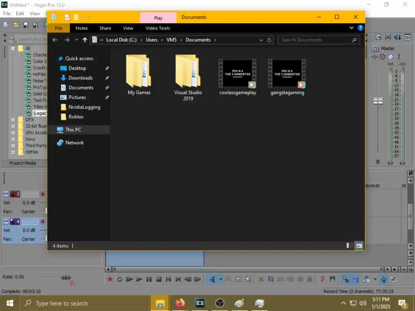Select Roblox folder in Explorer sidebar

[76, 117]
